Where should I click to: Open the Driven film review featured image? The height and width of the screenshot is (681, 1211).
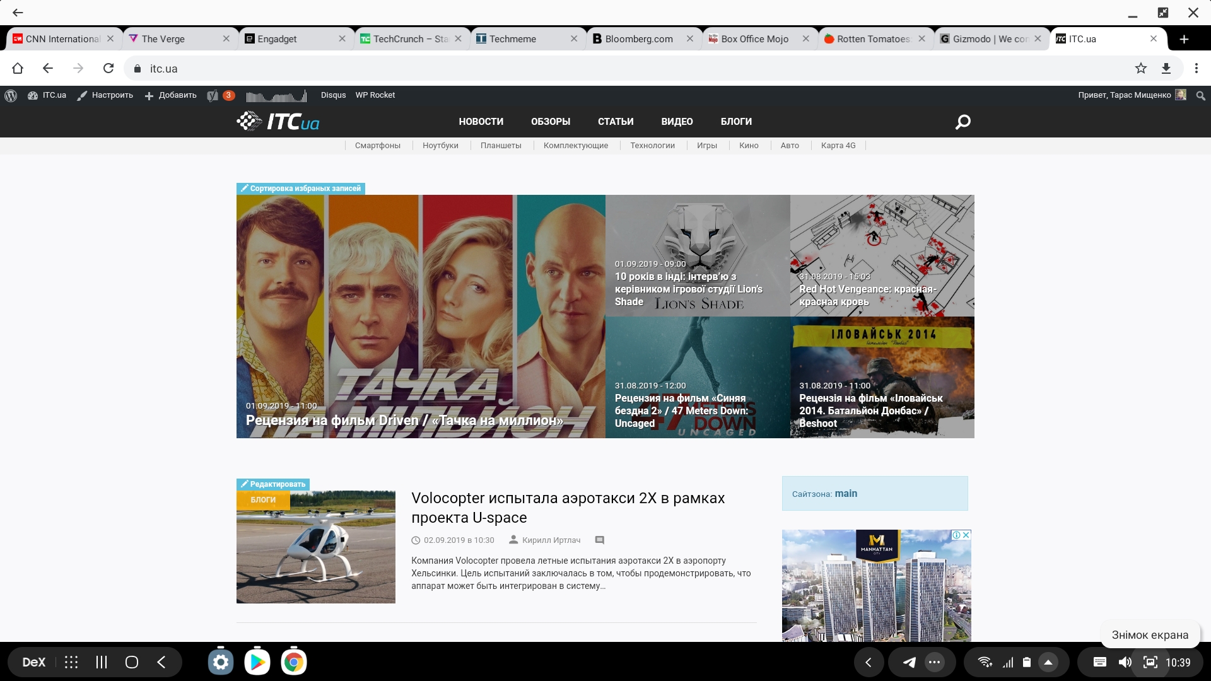[421, 317]
